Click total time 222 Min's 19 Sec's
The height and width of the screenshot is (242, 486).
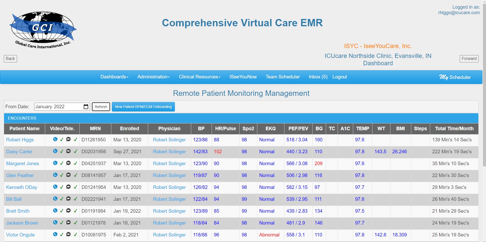452,152
